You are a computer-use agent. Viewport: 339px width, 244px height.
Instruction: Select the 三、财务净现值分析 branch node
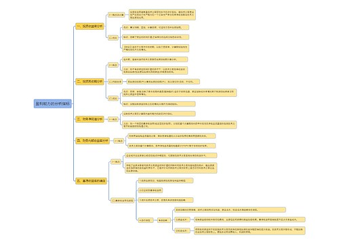(89, 119)
